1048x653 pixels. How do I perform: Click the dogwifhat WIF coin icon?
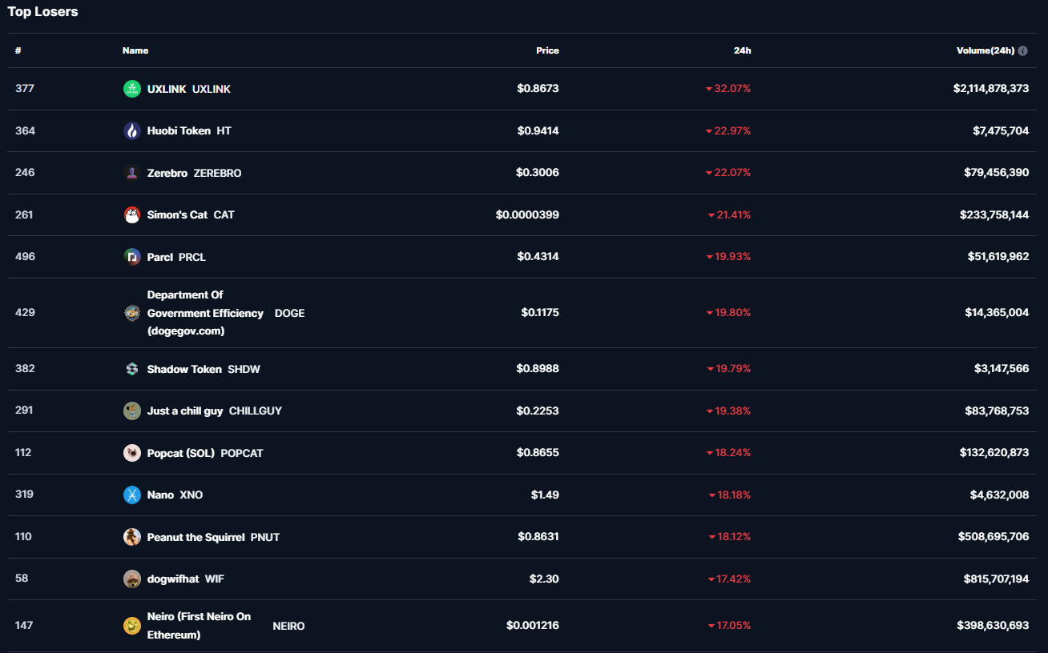[x=132, y=579]
